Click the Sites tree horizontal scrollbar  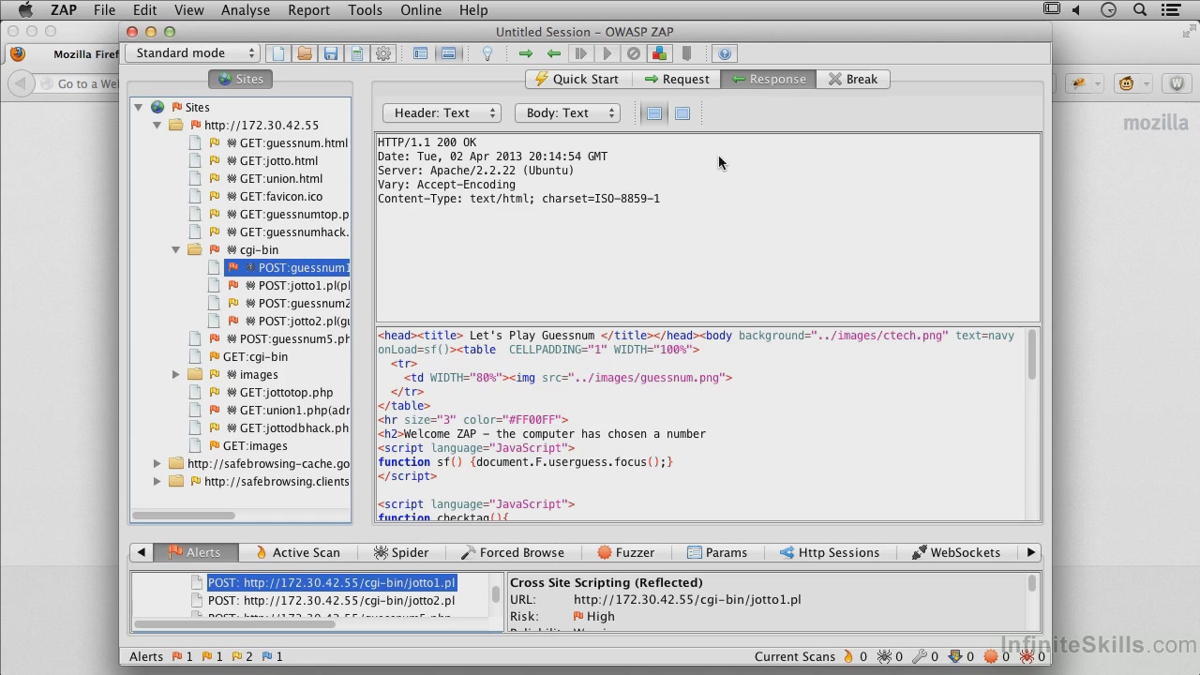point(184,515)
